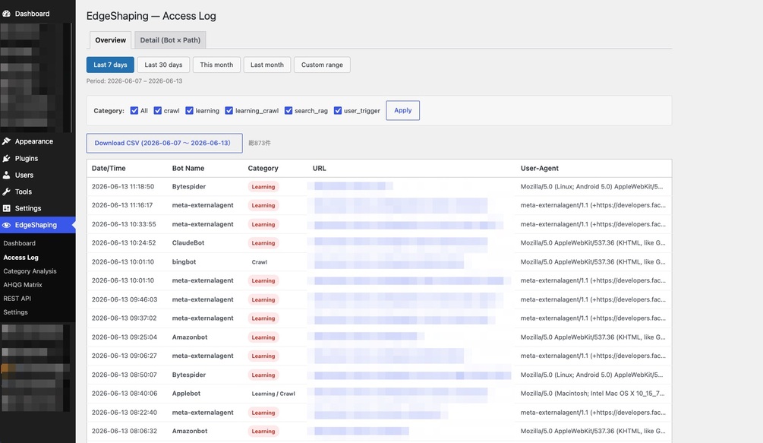Viewport: 763px width, 443px height.
Task: Click timestamp 2026-06-13 08:22:40
Action: (124, 413)
